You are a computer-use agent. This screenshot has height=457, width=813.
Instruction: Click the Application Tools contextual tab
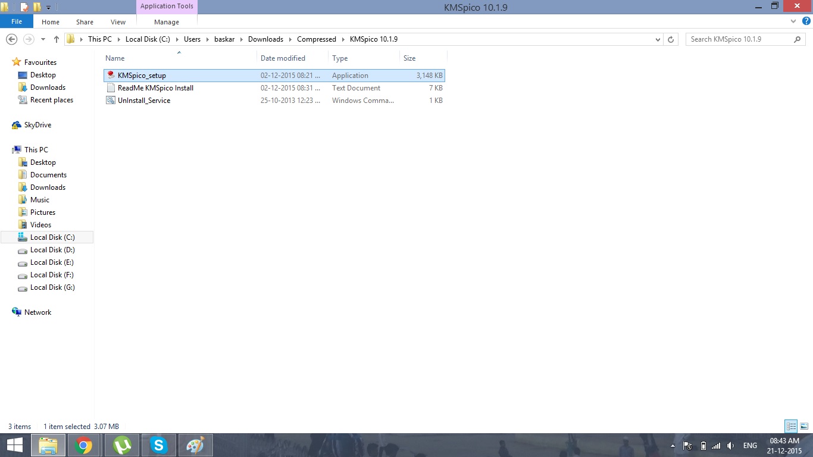coord(167,7)
